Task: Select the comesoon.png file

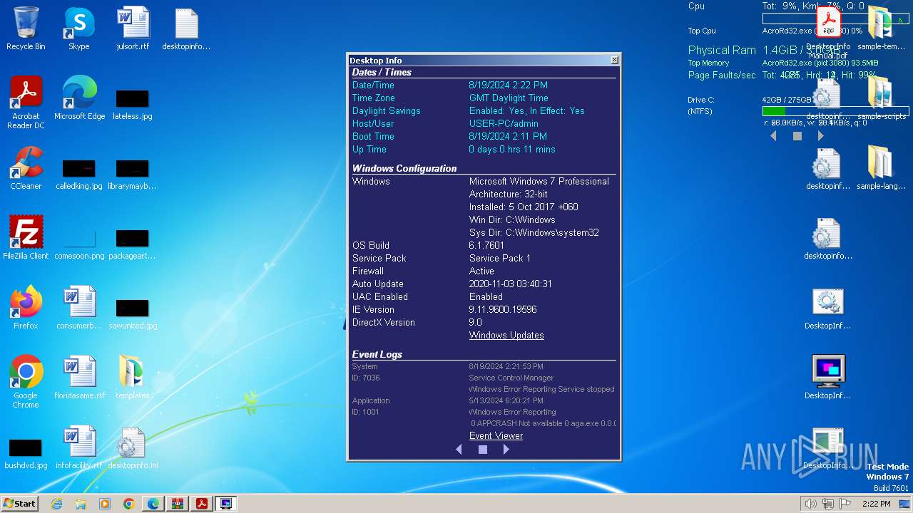Action: pos(79,243)
